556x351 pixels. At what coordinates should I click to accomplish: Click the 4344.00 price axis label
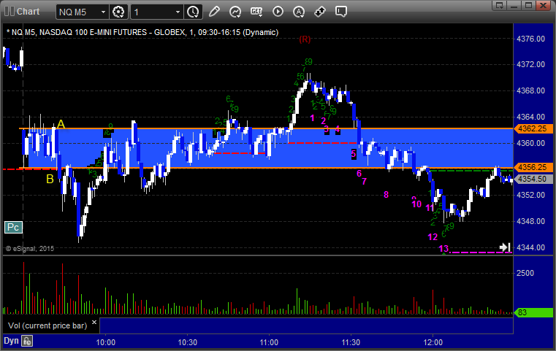[531, 247]
